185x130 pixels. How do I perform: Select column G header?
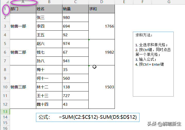coord(168,2)
